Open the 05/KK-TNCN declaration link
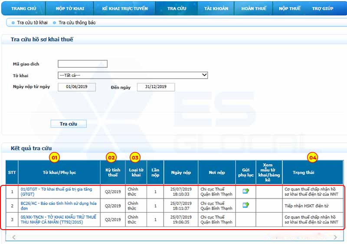This screenshot has width=347, height=244. pos(58,219)
